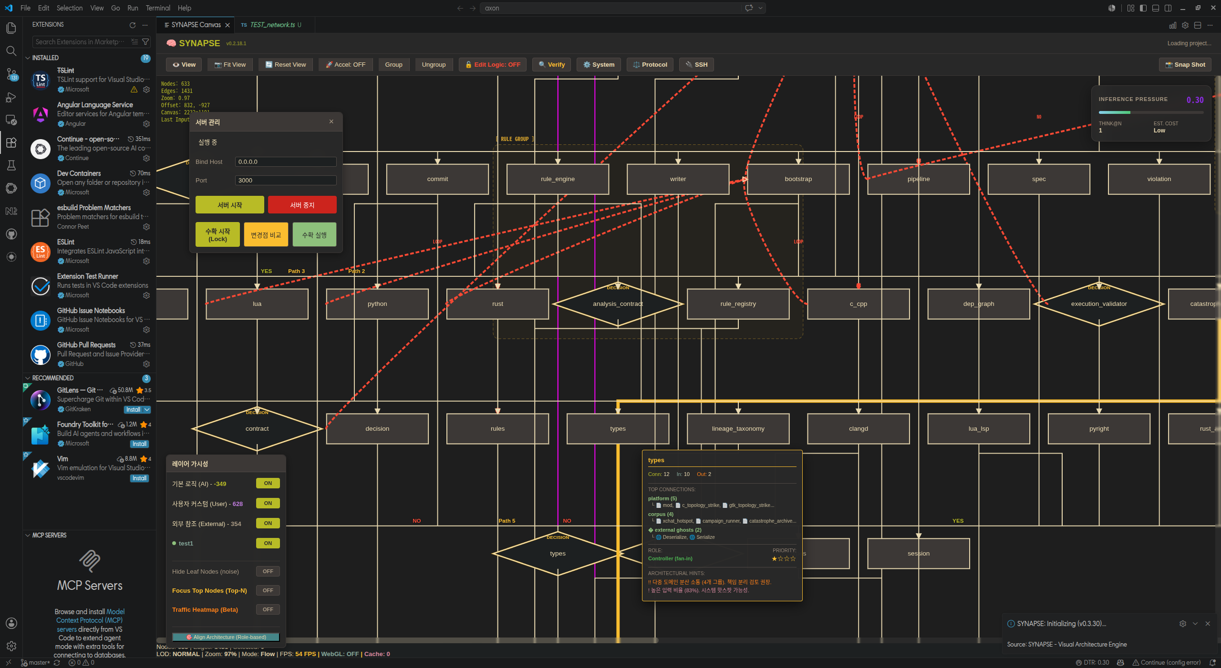Open GitLens Install dropdown arrow
This screenshot has height=668, width=1221.
click(147, 410)
